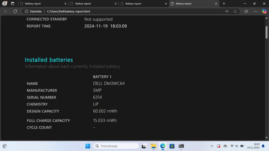Open the volume speaker tray icon
The width and height of the screenshot is (269, 151).
coord(237,146)
